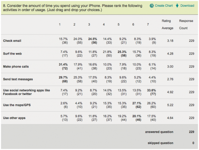
Task: Click the bold 33.6% (77) cell
Action: tap(151, 92)
